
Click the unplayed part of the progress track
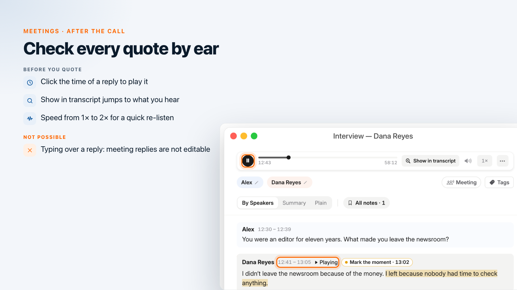pyautogui.click(x=344, y=158)
